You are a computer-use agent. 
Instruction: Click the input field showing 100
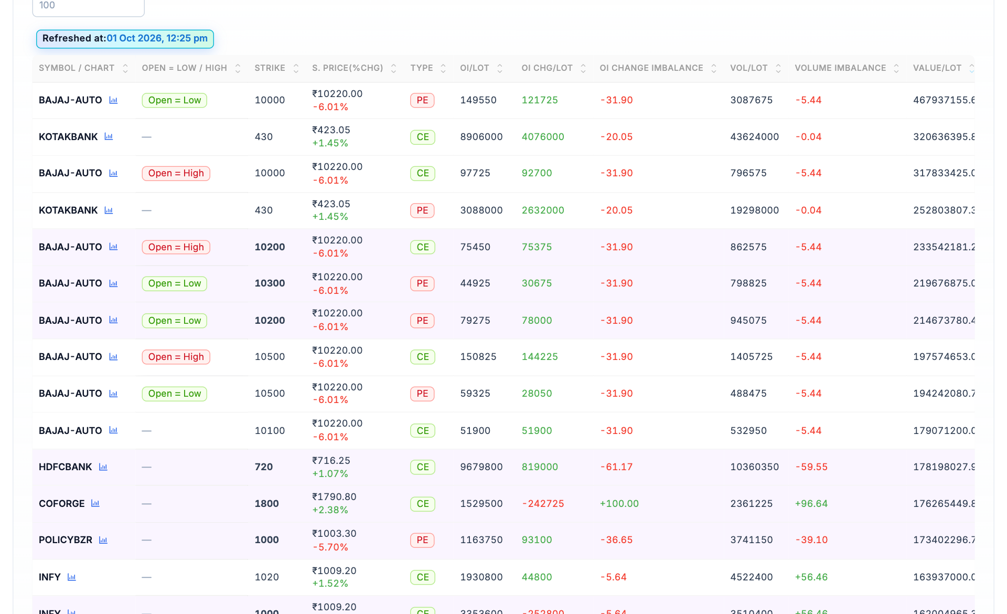point(88,6)
